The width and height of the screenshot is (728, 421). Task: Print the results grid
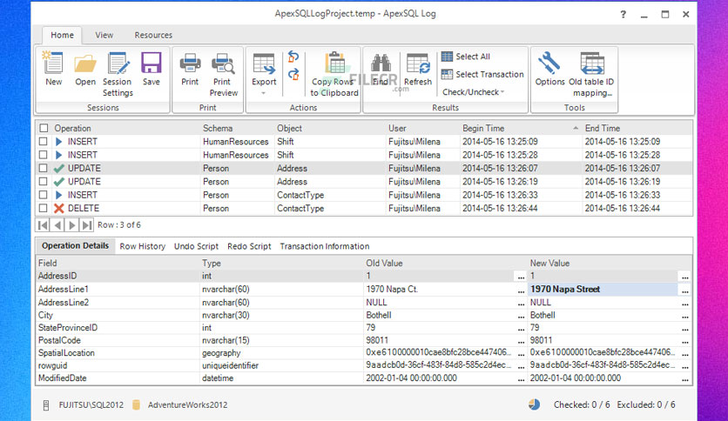[x=190, y=70]
